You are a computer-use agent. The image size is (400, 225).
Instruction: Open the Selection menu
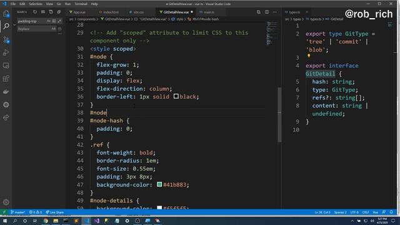36,4
